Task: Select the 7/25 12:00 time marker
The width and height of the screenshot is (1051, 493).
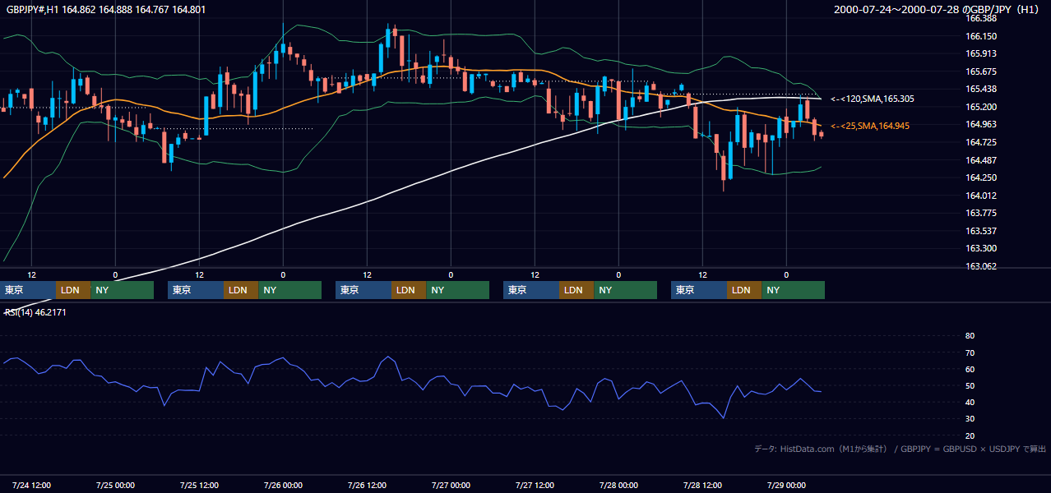Action: click(199, 485)
